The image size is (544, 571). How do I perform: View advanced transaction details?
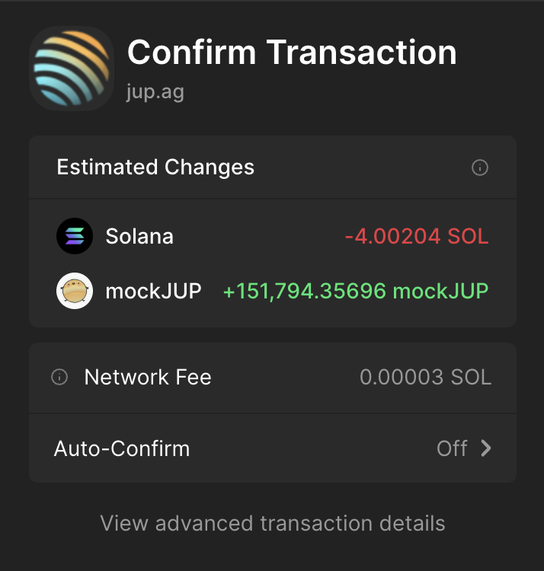[273, 524]
